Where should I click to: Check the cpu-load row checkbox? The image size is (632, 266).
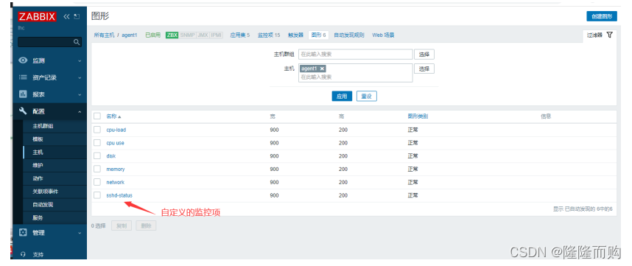(x=97, y=130)
